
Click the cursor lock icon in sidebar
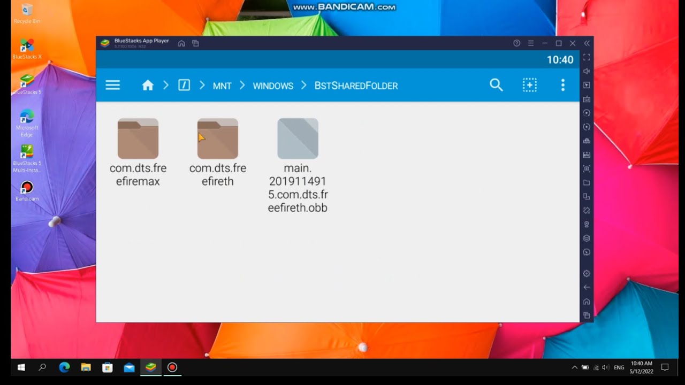click(x=587, y=85)
